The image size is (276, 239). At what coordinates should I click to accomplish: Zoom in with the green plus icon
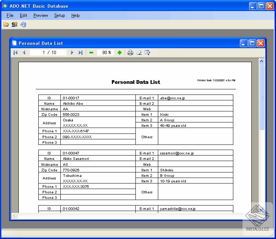coord(120,53)
